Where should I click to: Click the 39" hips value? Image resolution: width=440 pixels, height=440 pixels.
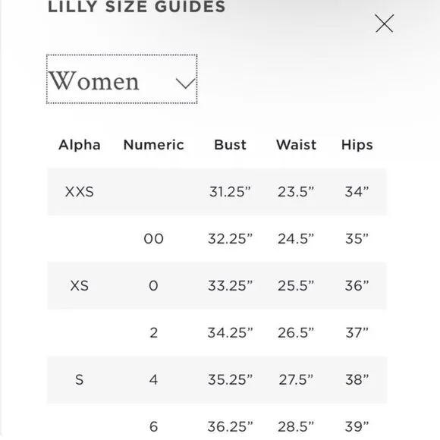tap(357, 426)
